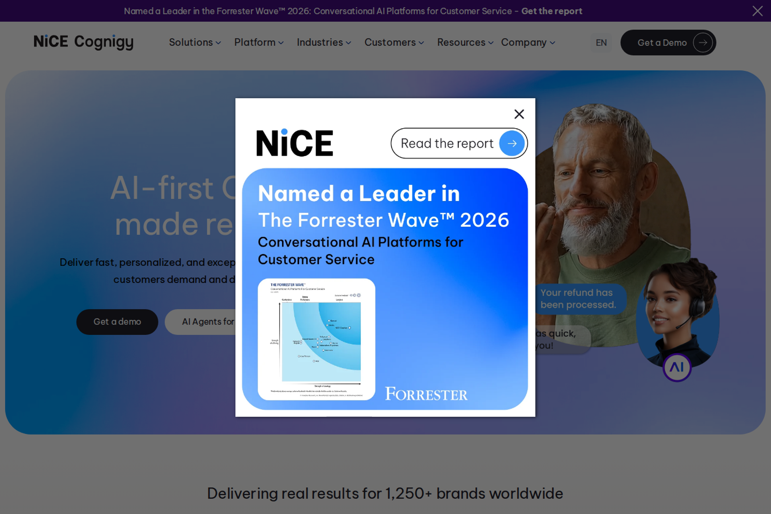Image resolution: width=771 pixels, height=514 pixels.
Task: Open the Platform menu
Action: point(259,42)
